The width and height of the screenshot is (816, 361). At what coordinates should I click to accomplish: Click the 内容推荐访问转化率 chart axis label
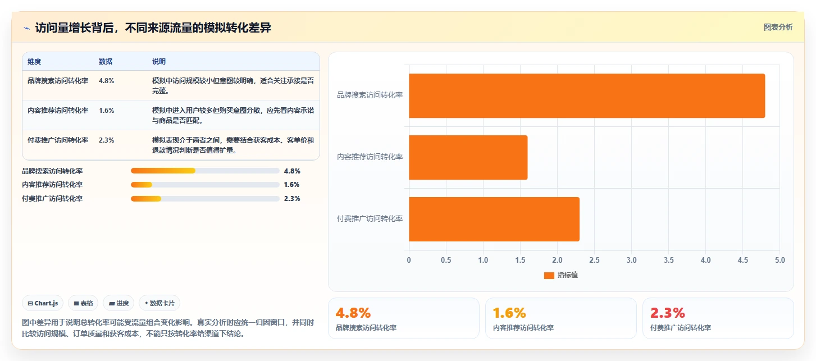pos(370,157)
